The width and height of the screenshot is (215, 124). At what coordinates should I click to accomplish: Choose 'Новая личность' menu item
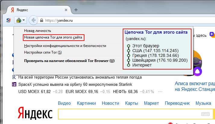pyautogui.click(x=38, y=31)
